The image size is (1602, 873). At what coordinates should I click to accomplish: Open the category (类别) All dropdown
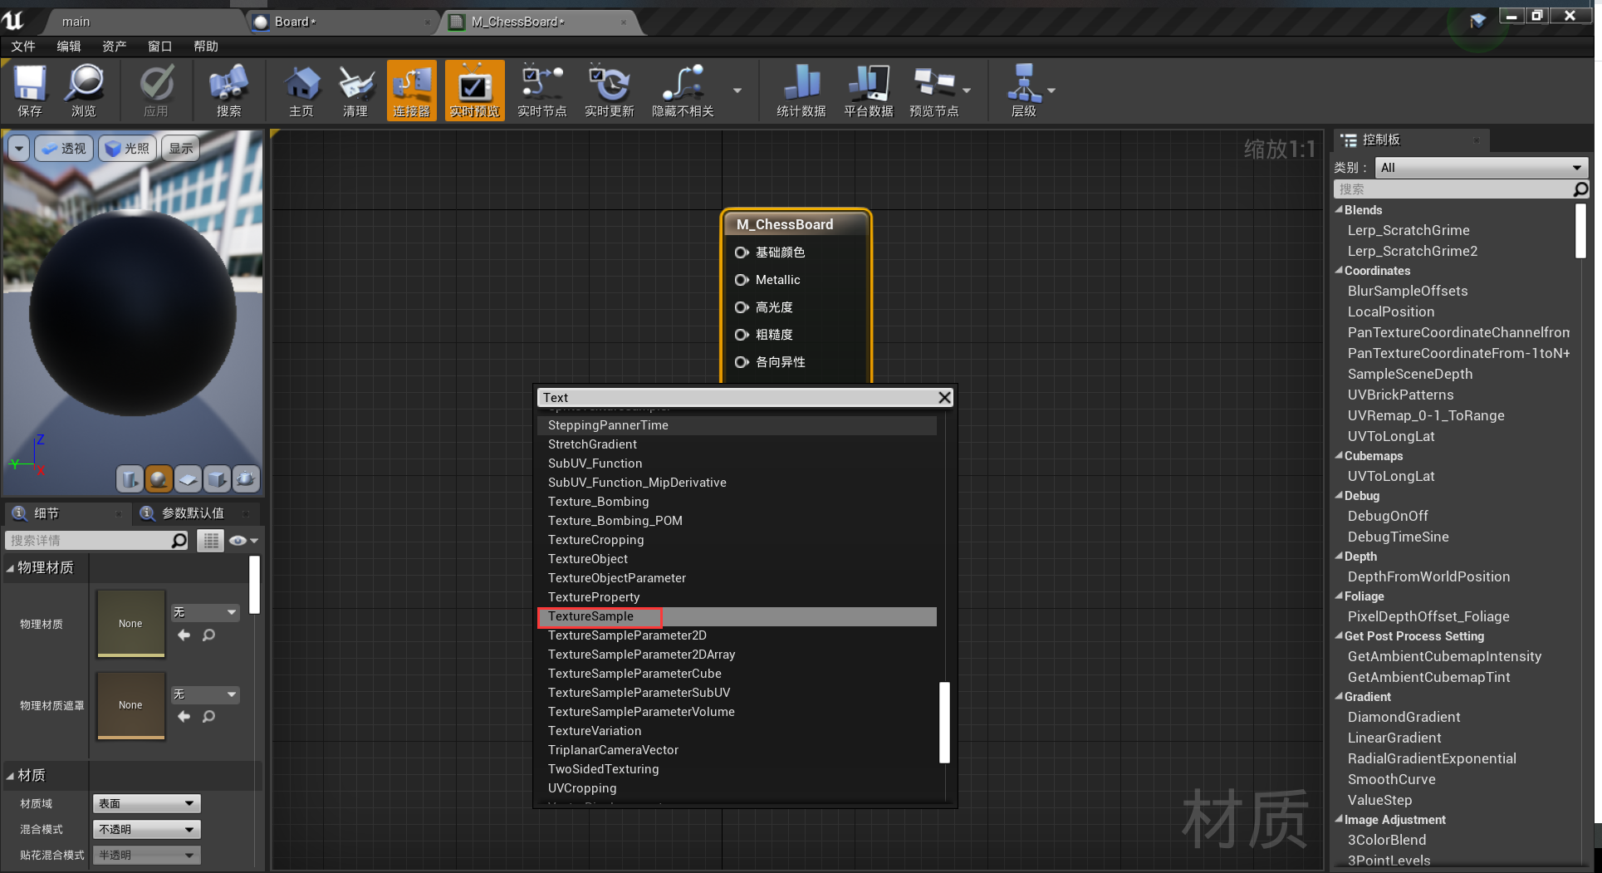(x=1481, y=168)
